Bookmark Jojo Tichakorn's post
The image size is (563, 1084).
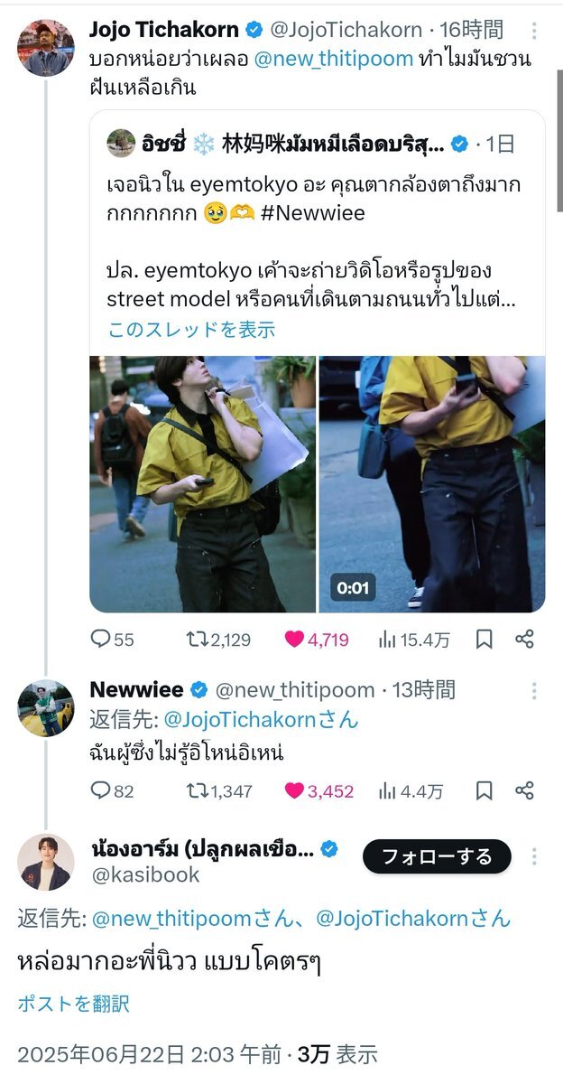pos(485,640)
